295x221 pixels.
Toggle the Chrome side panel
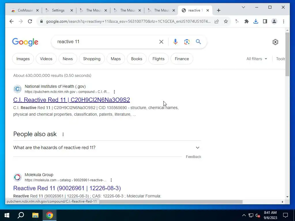tap(265, 21)
